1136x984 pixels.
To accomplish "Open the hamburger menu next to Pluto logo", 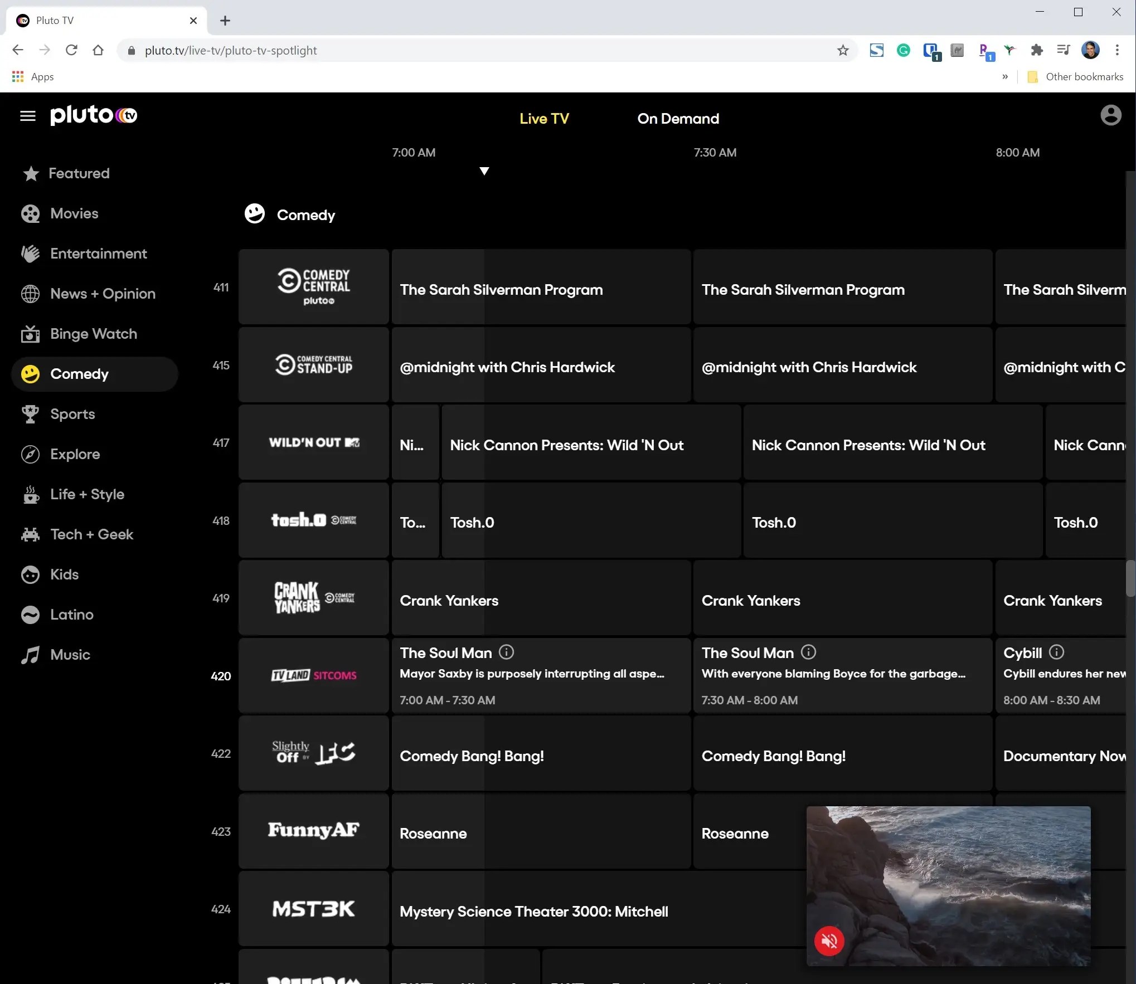I will coord(27,116).
